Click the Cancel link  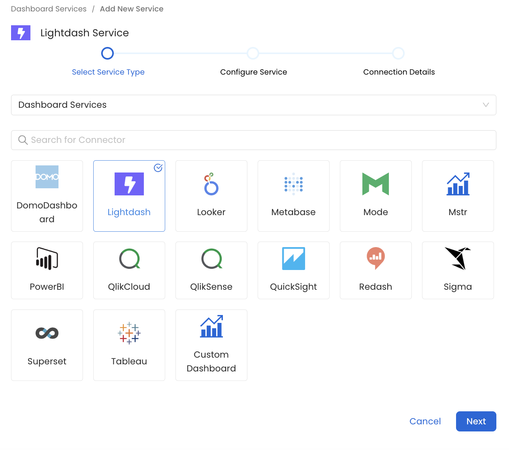coord(425,421)
